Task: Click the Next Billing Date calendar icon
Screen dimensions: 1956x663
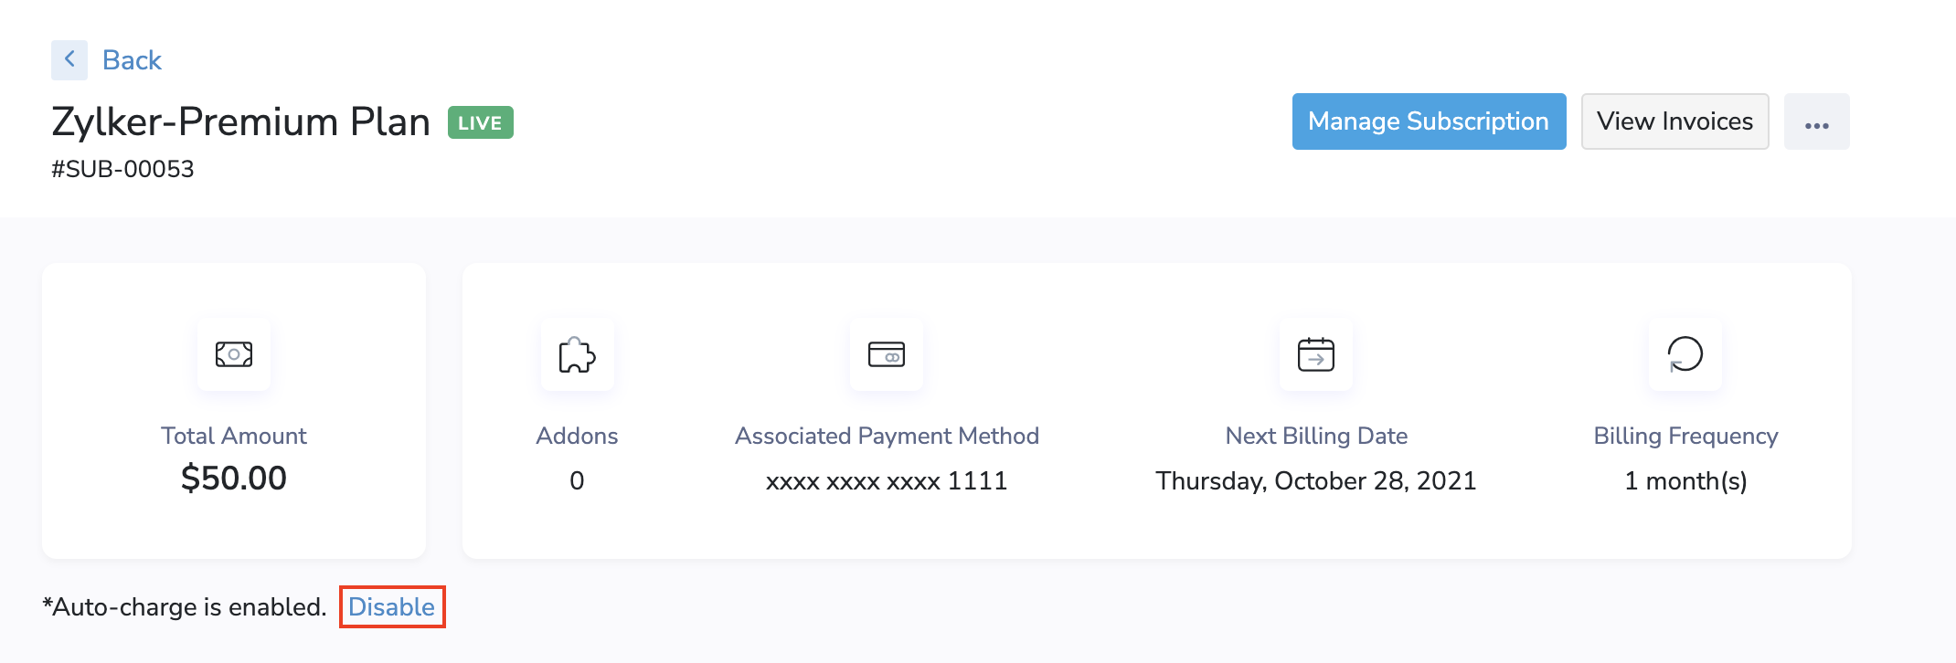Action: point(1315,354)
